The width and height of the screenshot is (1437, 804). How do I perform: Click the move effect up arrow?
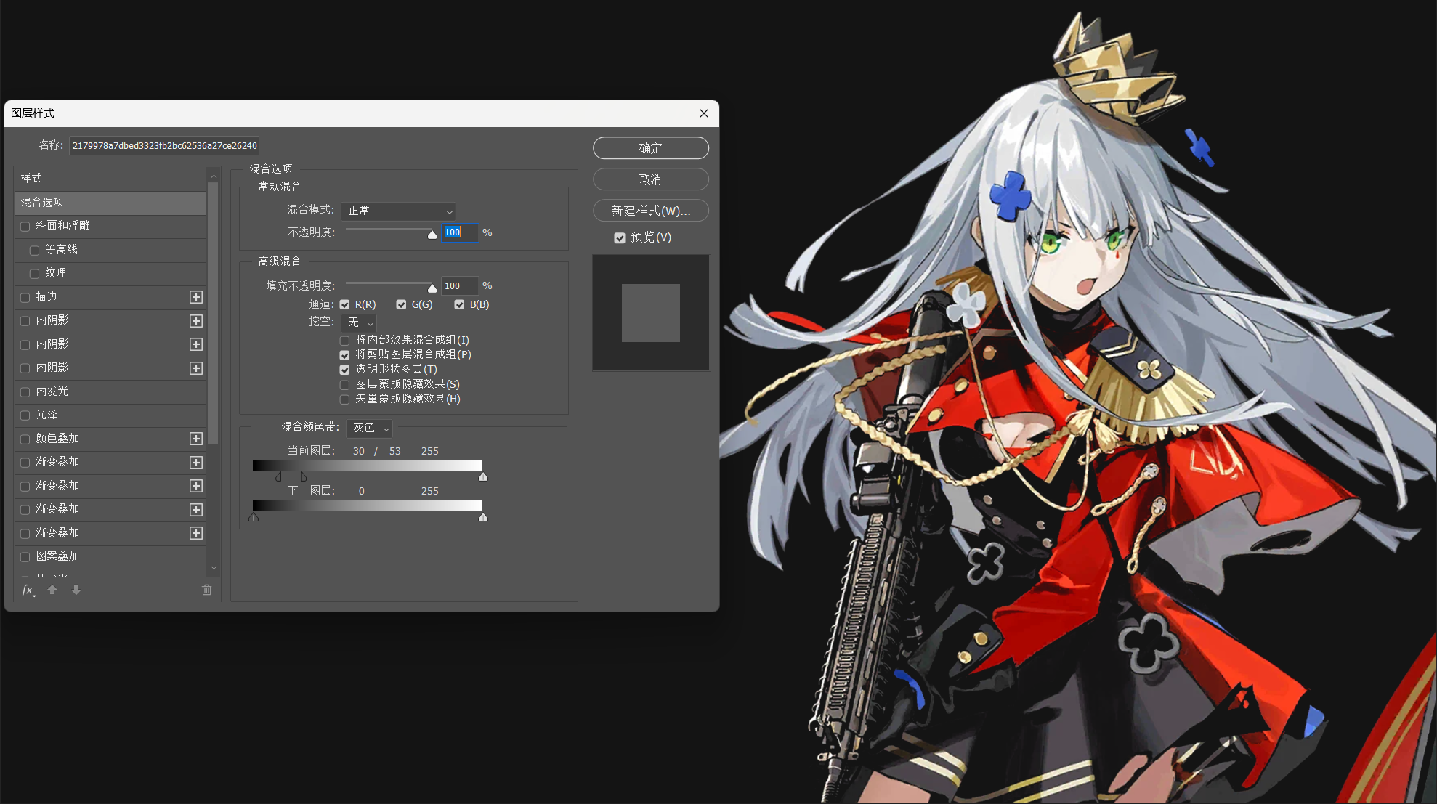click(52, 590)
